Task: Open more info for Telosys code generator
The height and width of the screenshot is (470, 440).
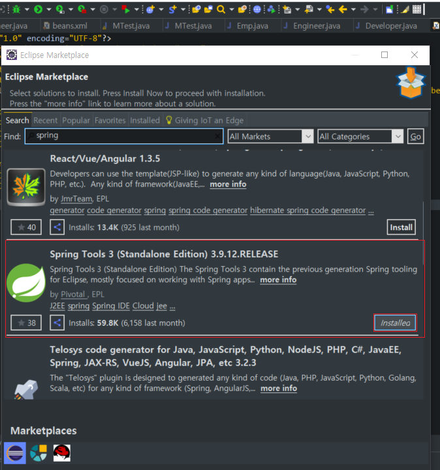Action: (279, 388)
